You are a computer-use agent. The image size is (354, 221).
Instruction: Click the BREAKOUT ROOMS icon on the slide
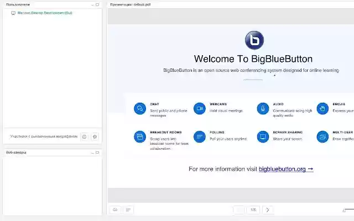coord(140,136)
